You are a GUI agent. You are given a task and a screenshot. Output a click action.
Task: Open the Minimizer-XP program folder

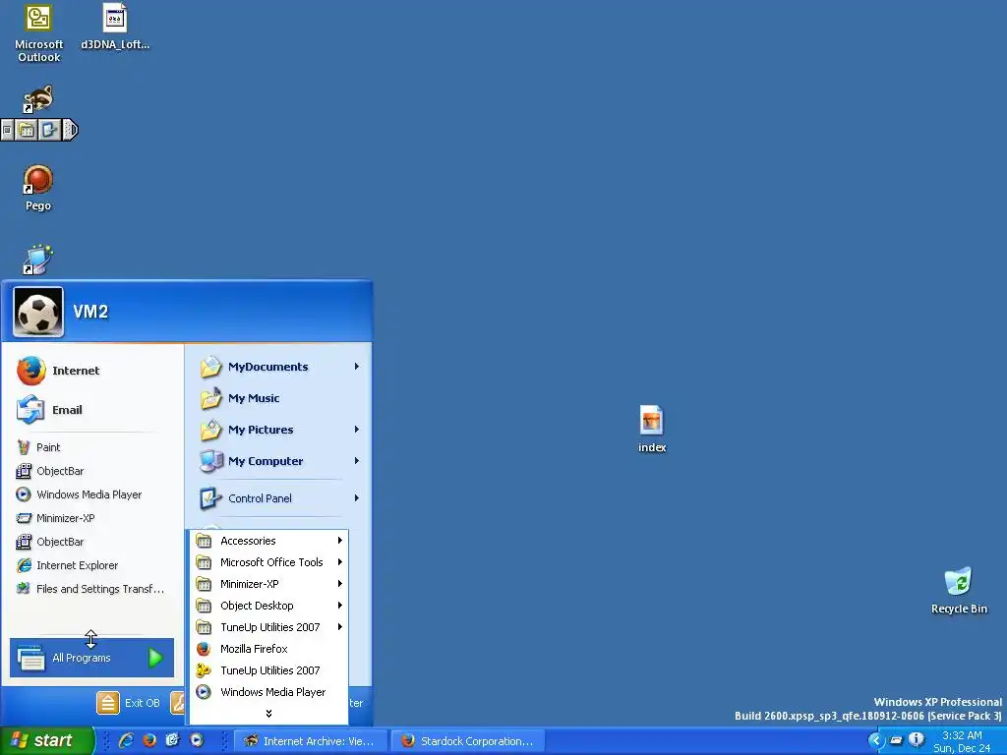click(269, 584)
